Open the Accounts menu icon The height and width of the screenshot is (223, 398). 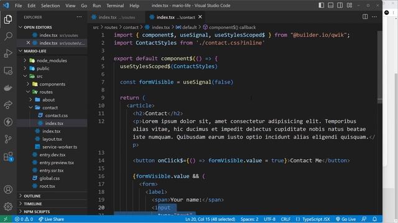tap(8, 190)
